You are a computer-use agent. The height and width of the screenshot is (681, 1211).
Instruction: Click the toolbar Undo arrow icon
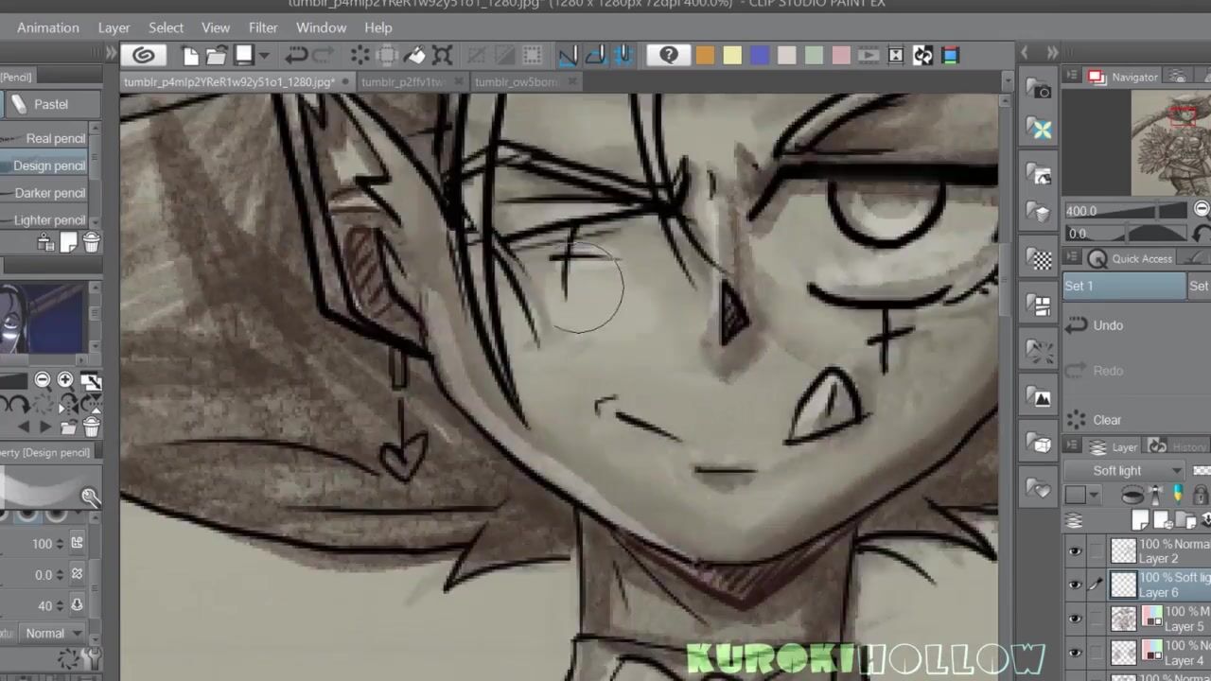pos(296,56)
